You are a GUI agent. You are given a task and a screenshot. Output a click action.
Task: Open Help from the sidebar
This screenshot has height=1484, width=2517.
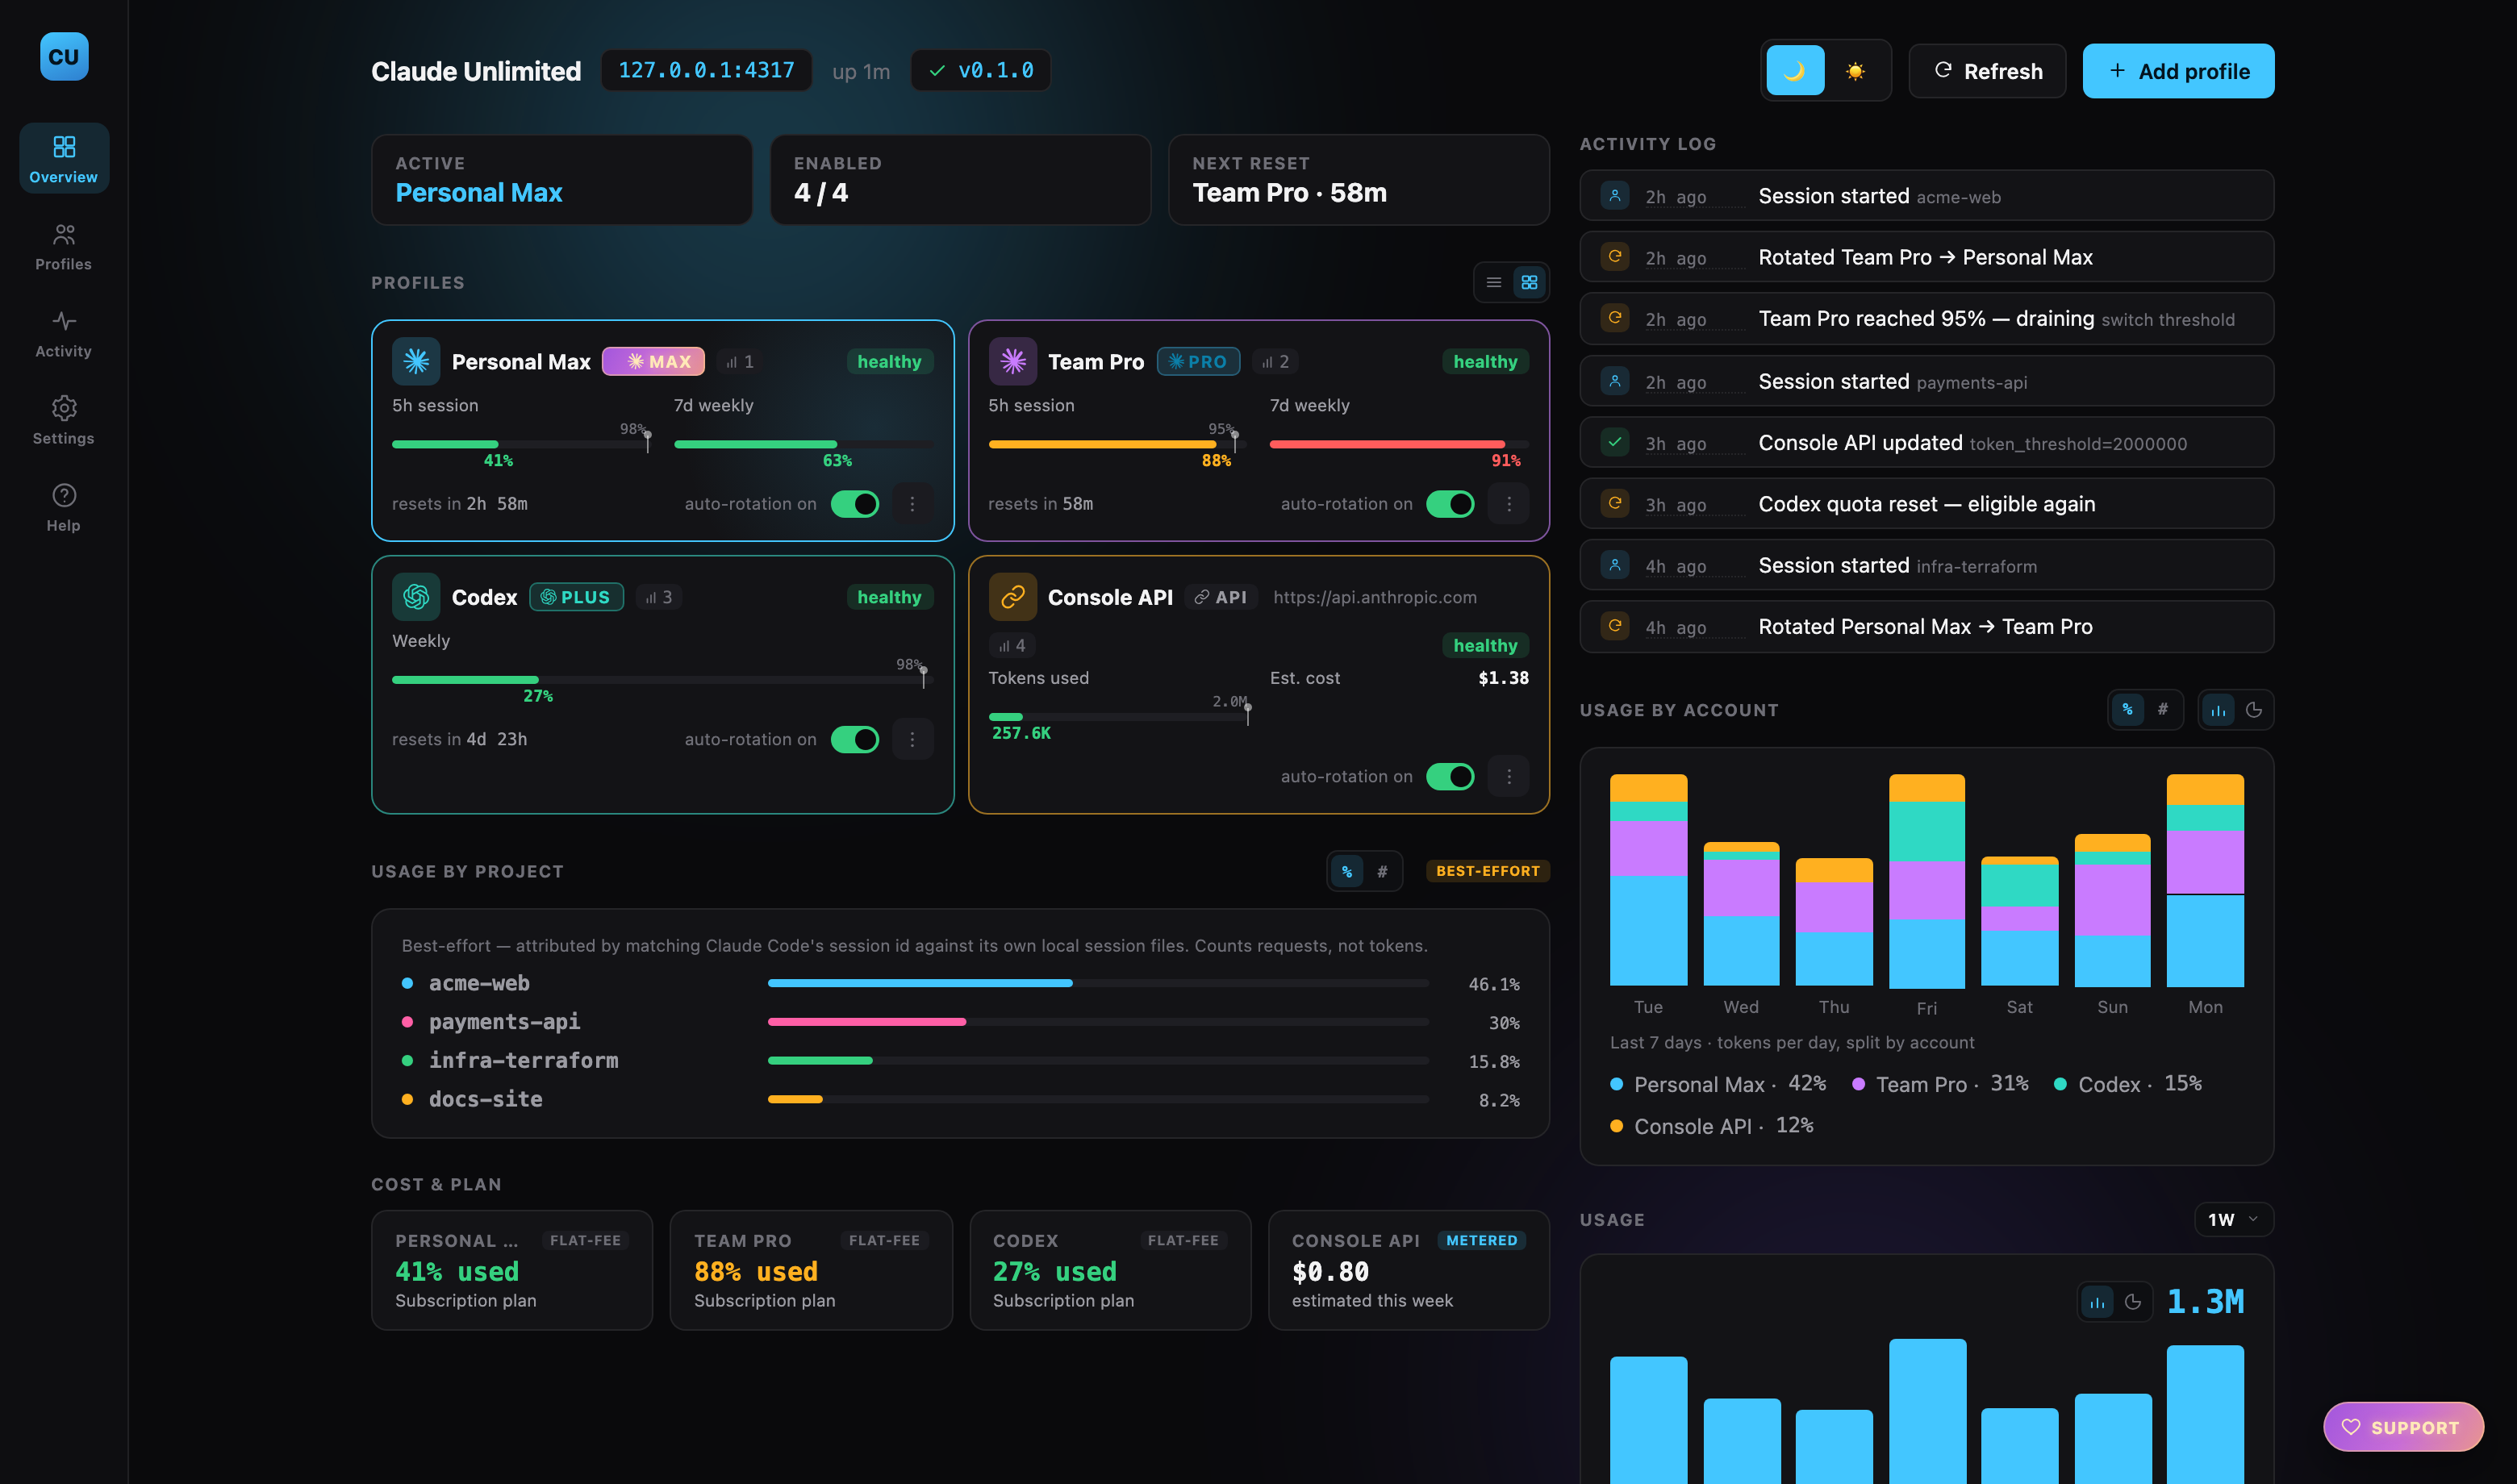(64, 507)
